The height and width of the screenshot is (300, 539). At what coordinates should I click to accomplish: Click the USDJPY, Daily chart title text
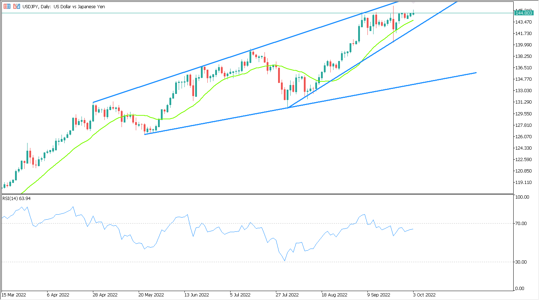tap(64, 6)
